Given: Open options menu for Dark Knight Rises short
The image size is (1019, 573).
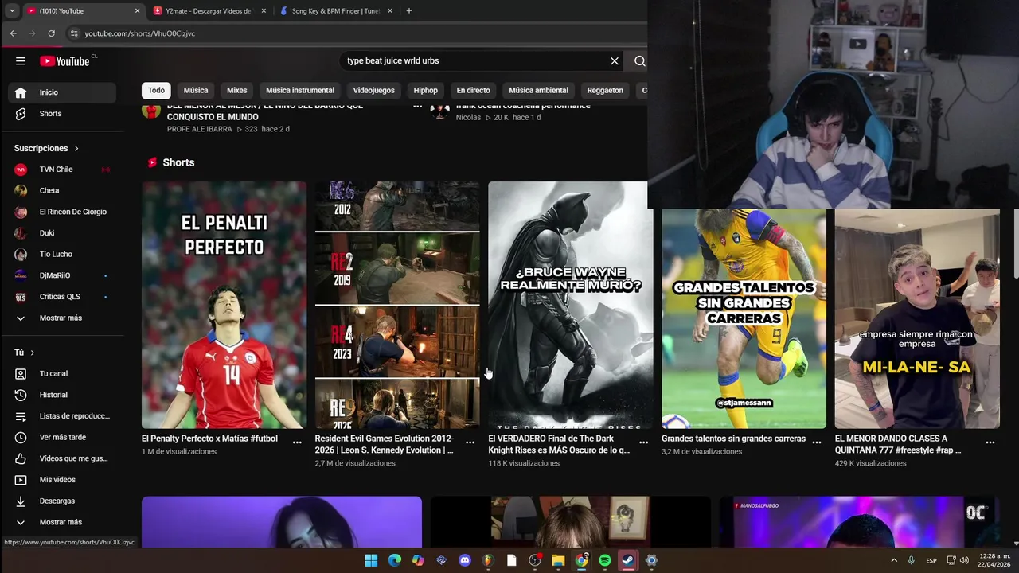Looking at the screenshot, I should (643, 442).
